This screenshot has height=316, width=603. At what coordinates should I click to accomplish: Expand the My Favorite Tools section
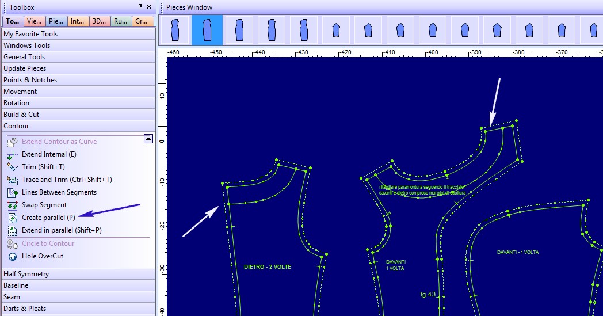[x=78, y=34]
